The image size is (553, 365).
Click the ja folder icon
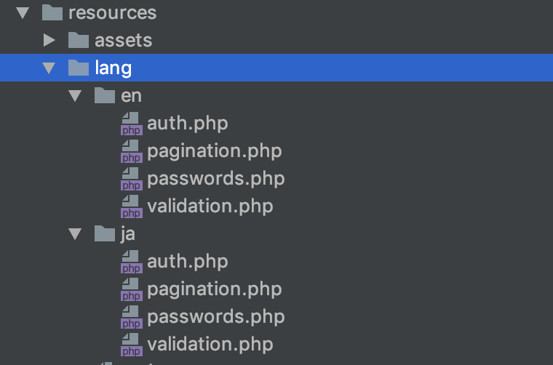click(x=105, y=233)
